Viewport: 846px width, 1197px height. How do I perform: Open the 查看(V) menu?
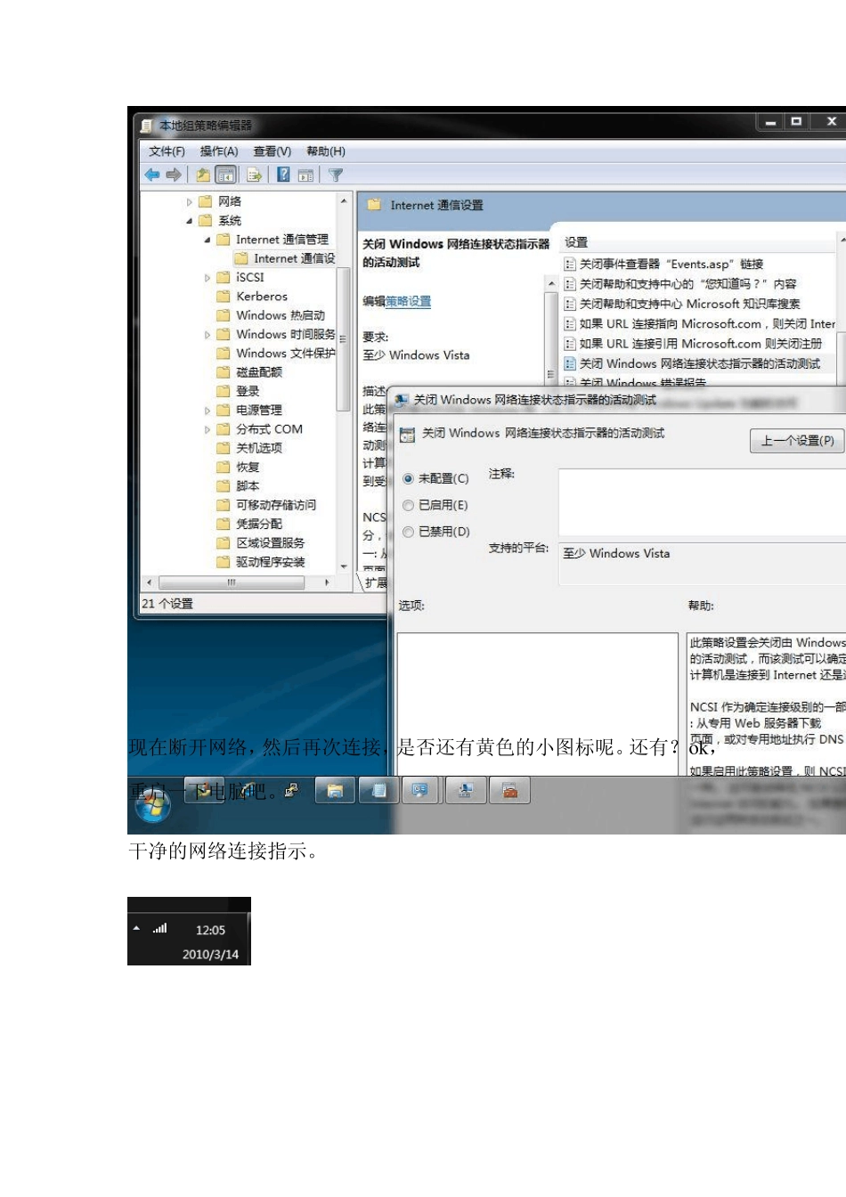[x=272, y=151]
